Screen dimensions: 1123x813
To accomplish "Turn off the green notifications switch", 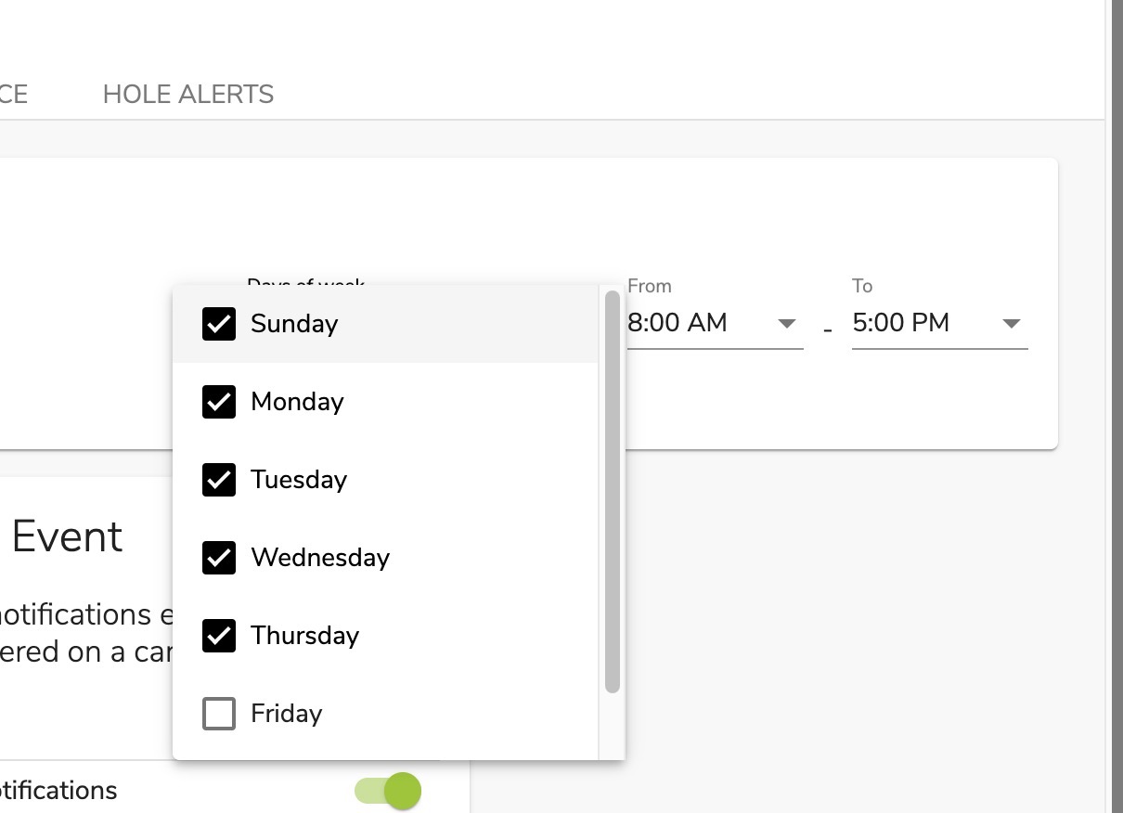I will point(388,791).
